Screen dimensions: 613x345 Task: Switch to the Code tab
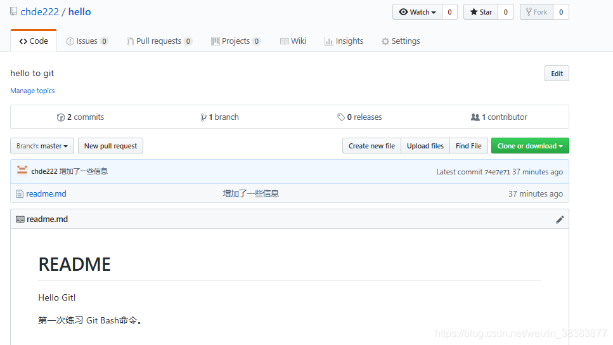point(34,41)
